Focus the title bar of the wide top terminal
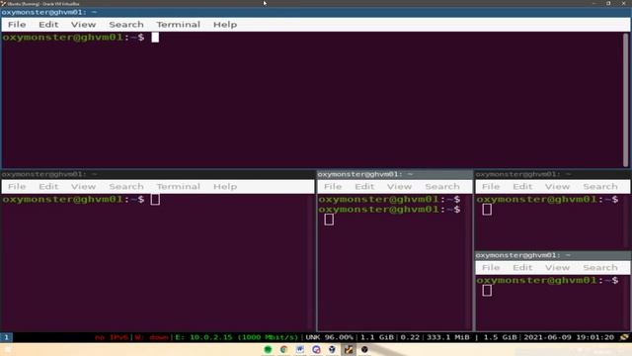 (x=316, y=12)
